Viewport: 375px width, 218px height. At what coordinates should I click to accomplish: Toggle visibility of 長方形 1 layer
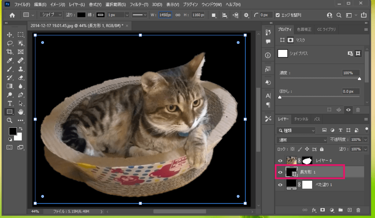point(280,172)
